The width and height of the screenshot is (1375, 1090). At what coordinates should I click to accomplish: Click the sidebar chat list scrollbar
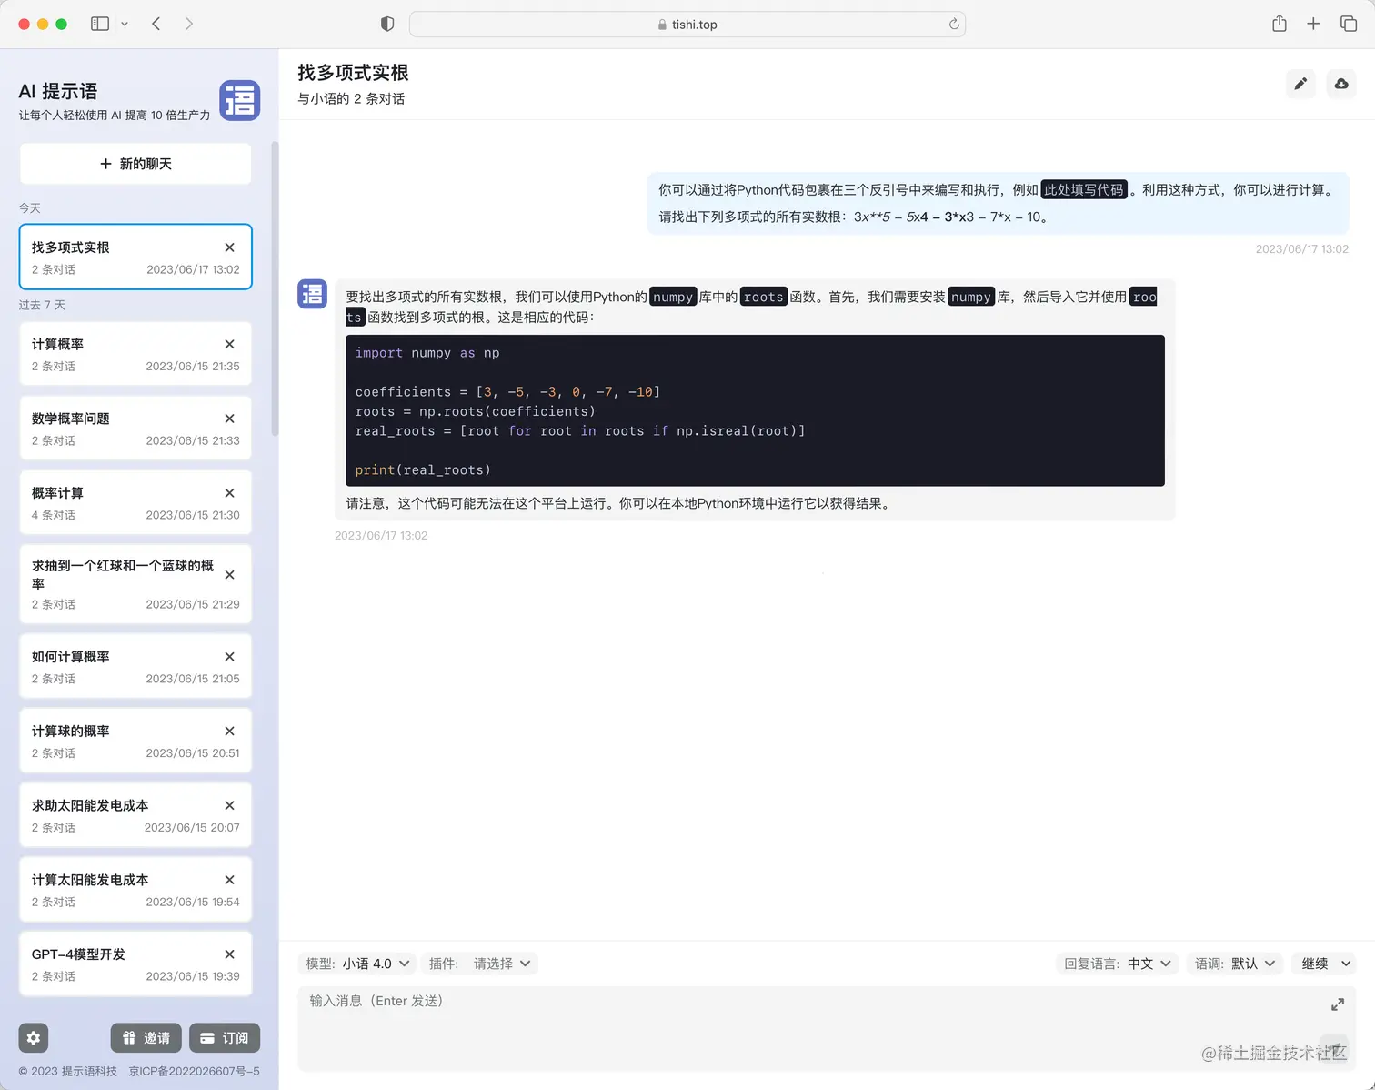point(275,288)
